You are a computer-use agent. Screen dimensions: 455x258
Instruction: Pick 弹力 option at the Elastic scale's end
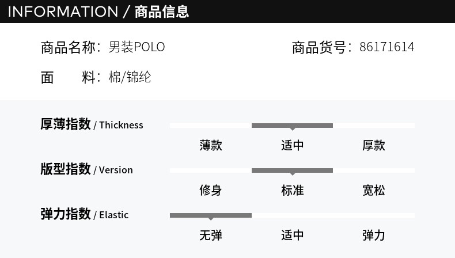(x=373, y=235)
